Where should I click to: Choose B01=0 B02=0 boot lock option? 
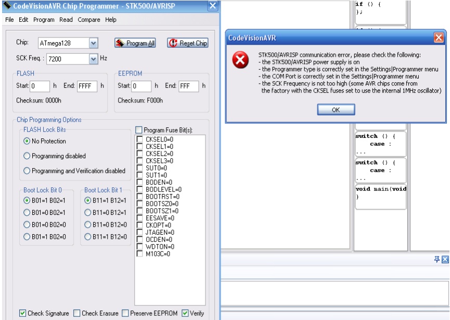click(x=27, y=225)
